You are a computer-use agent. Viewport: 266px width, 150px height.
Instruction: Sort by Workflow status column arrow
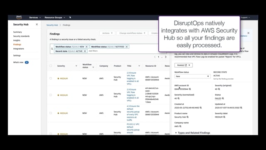tap(93, 67)
